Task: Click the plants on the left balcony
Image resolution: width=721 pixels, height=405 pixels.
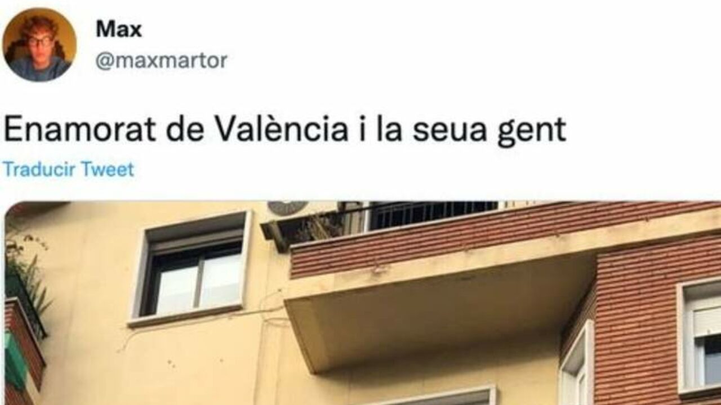Action: pyautogui.click(x=25, y=276)
